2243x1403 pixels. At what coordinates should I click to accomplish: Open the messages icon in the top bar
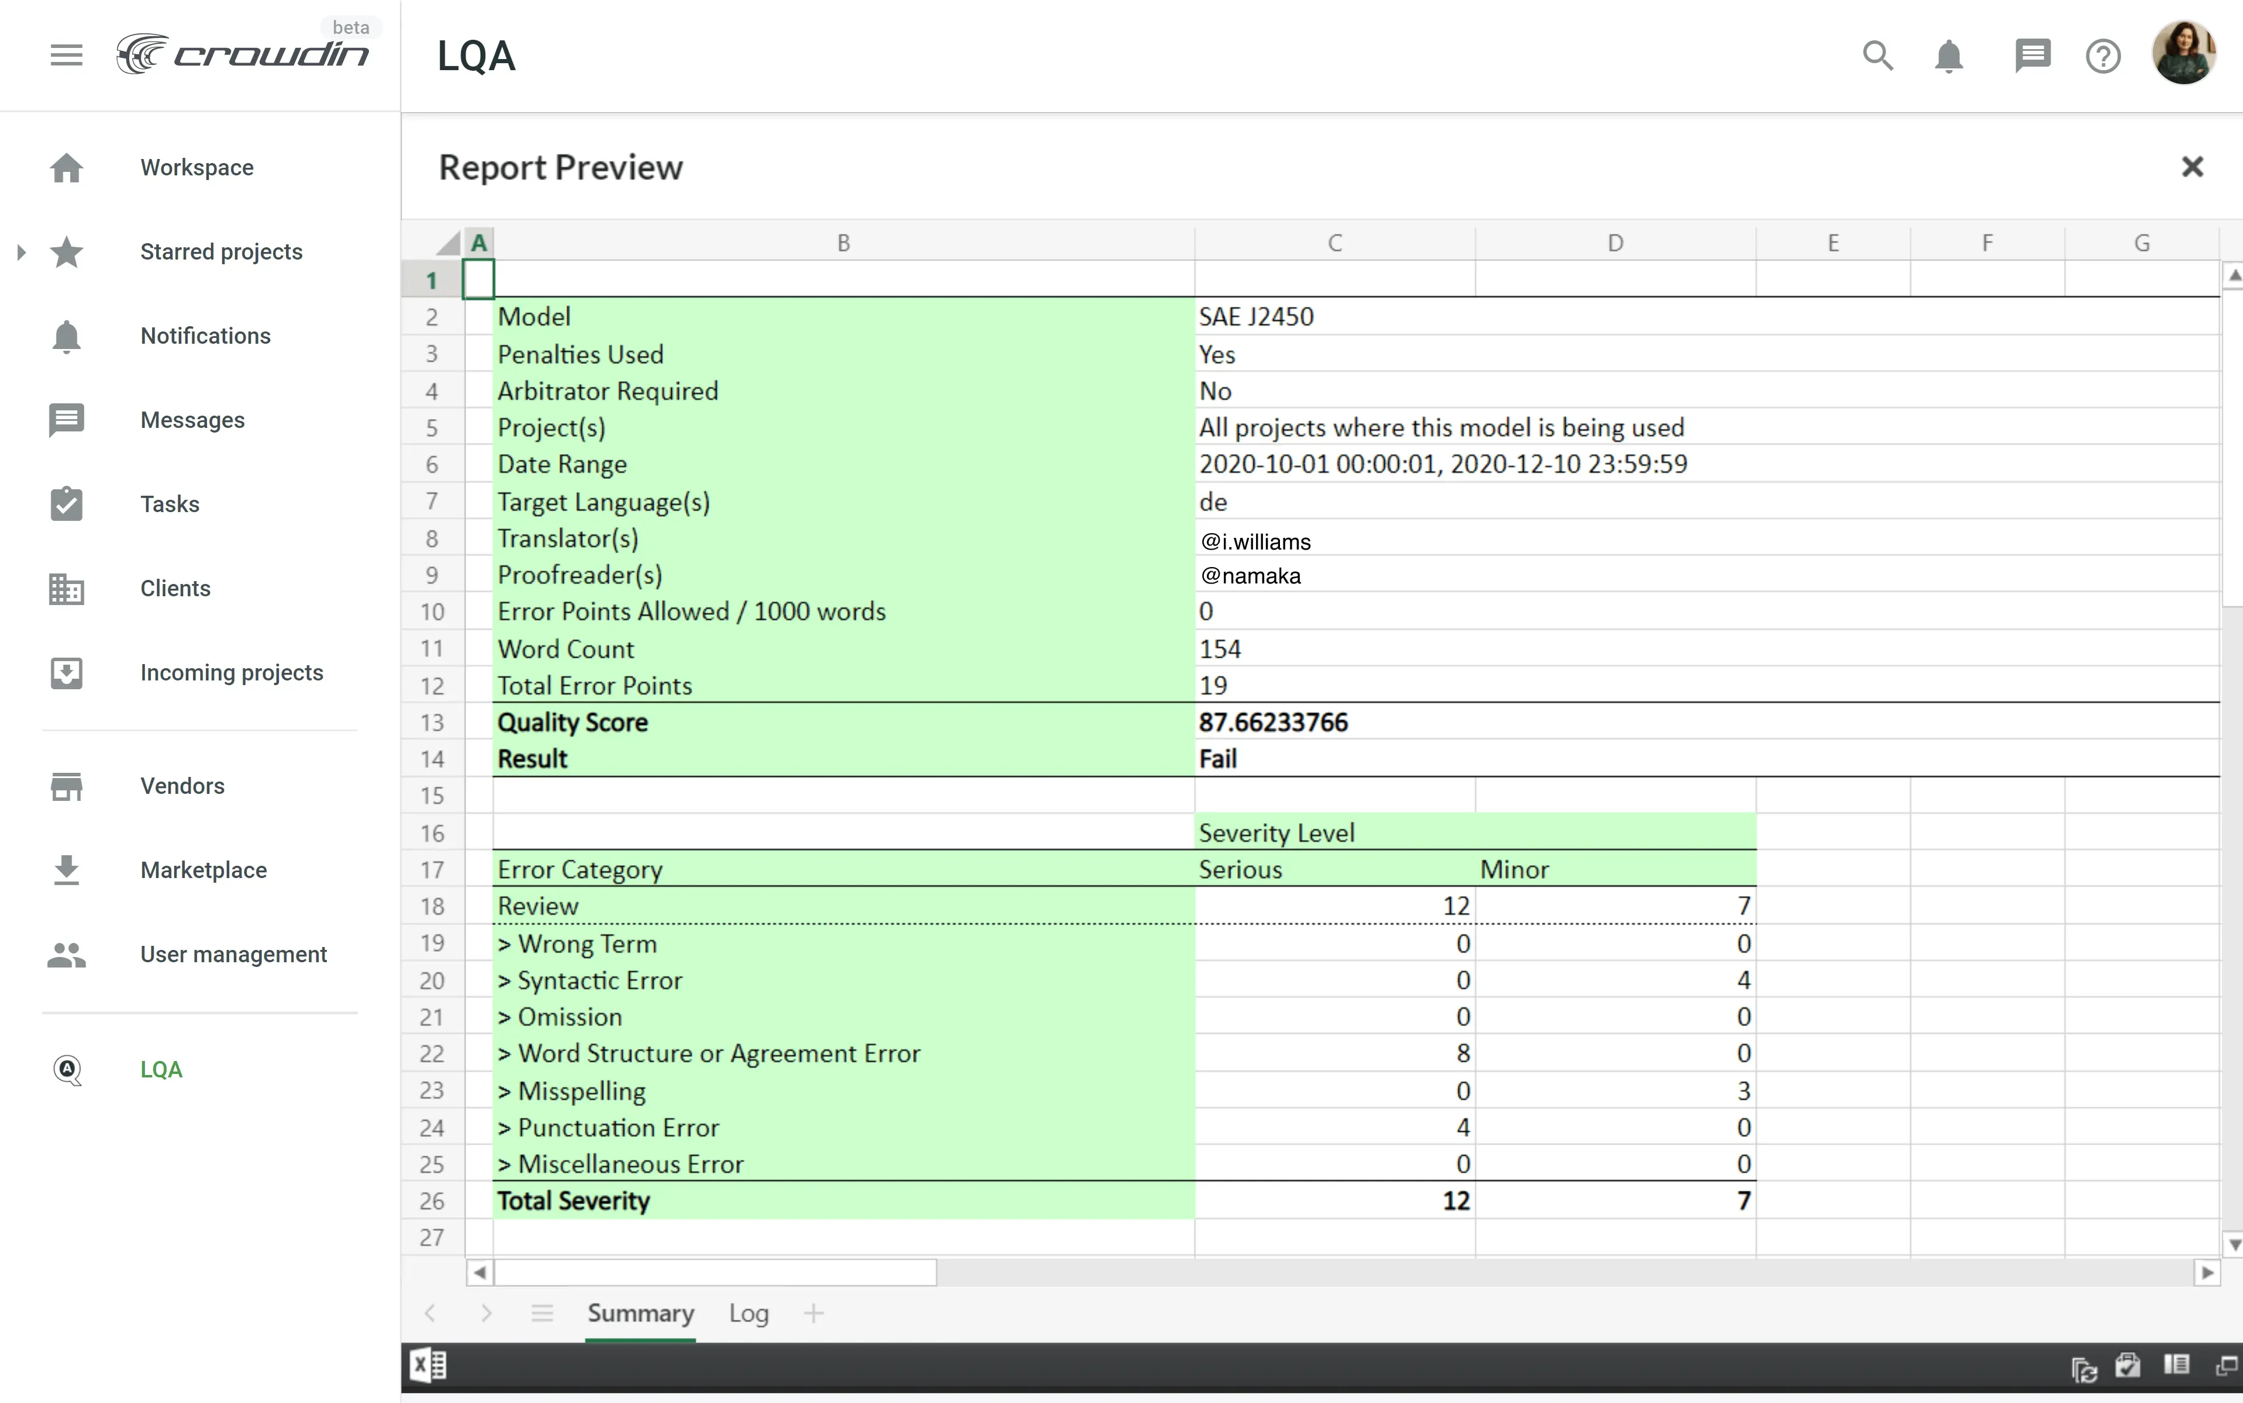pyautogui.click(x=2031, y=56)
